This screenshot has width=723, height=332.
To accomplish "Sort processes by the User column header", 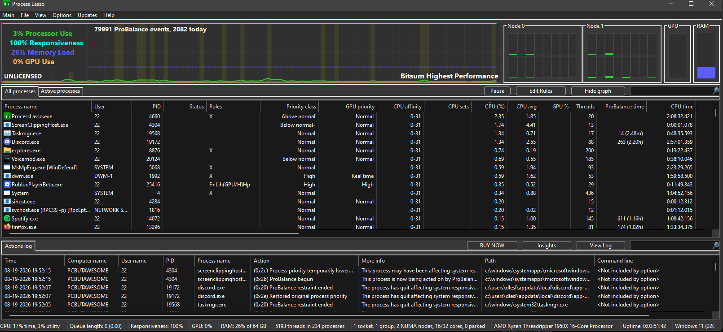I will coord(111,107).
